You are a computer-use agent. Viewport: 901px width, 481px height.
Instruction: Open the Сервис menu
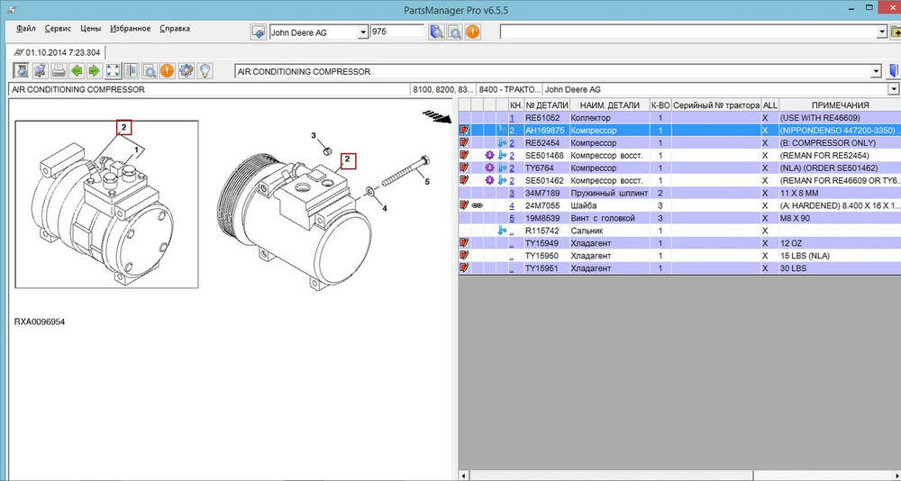[x=58, y=28]
